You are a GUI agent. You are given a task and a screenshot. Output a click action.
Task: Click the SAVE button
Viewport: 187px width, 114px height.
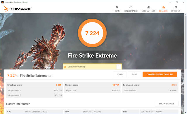(135, 74)
